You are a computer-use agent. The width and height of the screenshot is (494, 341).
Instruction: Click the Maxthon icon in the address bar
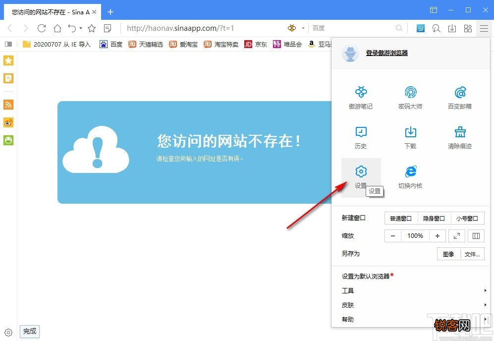click(292, 28)
